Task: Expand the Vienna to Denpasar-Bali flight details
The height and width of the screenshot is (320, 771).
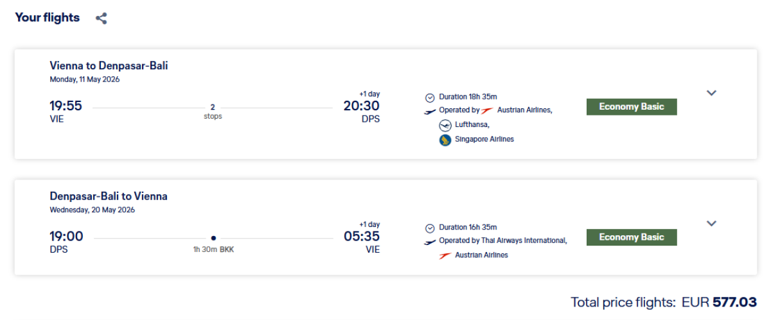Action: (x=711, y=93)
